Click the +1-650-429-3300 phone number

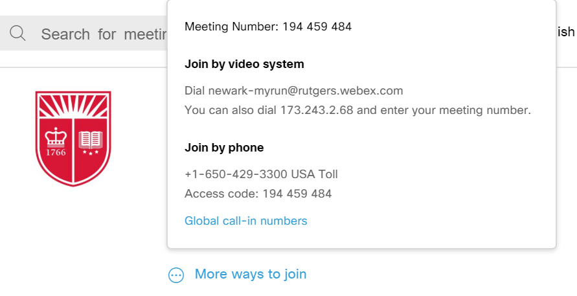pyautogui.click(x=236, y=174)
